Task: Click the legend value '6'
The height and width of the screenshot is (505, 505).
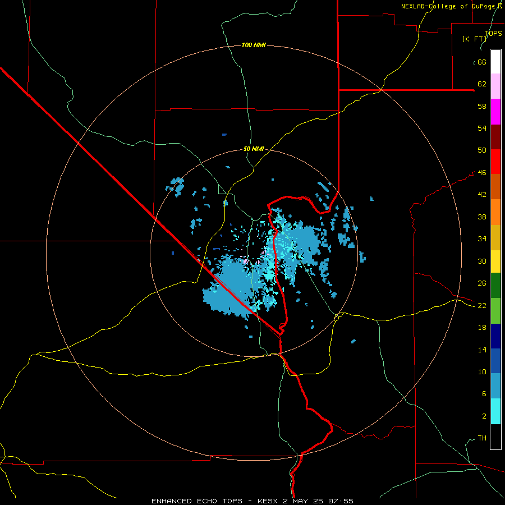Action: pyautogui.click(x=484, y=393)
